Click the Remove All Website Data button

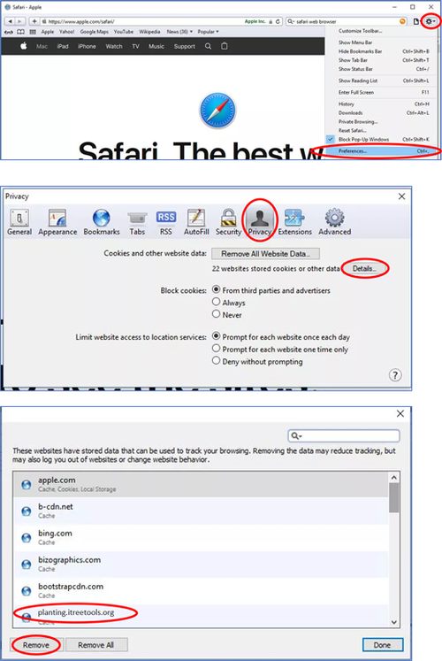pyautogui.click(x=265, y=254)
